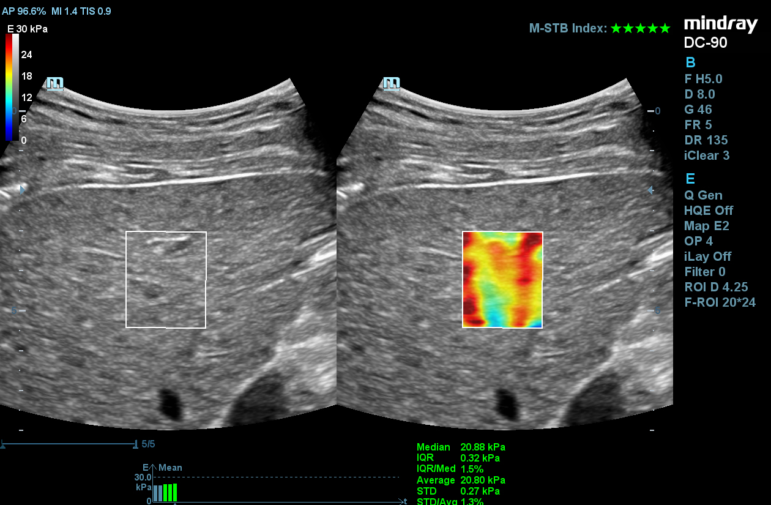This screenshot has height=505, width=771.
Task: Click the Median 20.88 kPa result
Action: [461, 447]
